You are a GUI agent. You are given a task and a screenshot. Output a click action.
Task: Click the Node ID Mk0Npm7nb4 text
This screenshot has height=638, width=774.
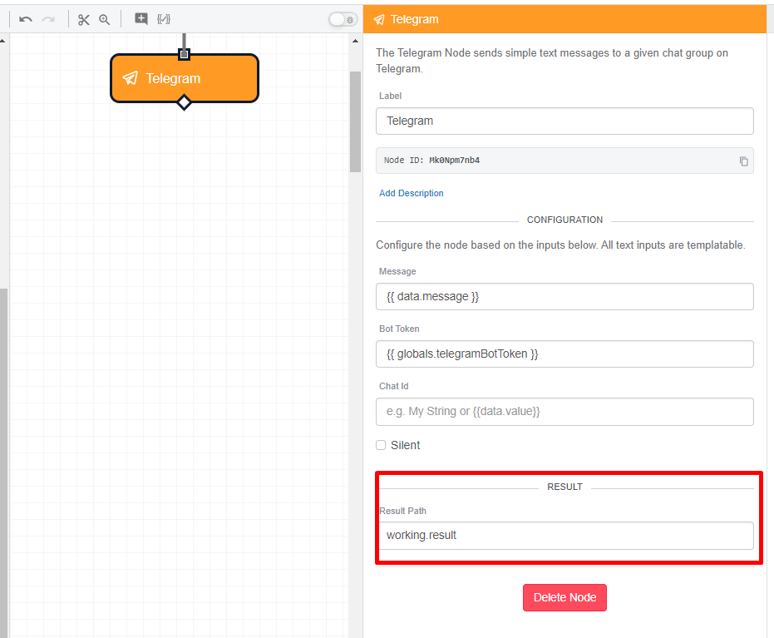tap(432, 161)
